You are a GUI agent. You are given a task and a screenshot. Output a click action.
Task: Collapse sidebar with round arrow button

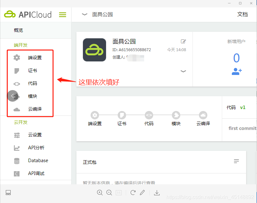(x=13, y=96)
